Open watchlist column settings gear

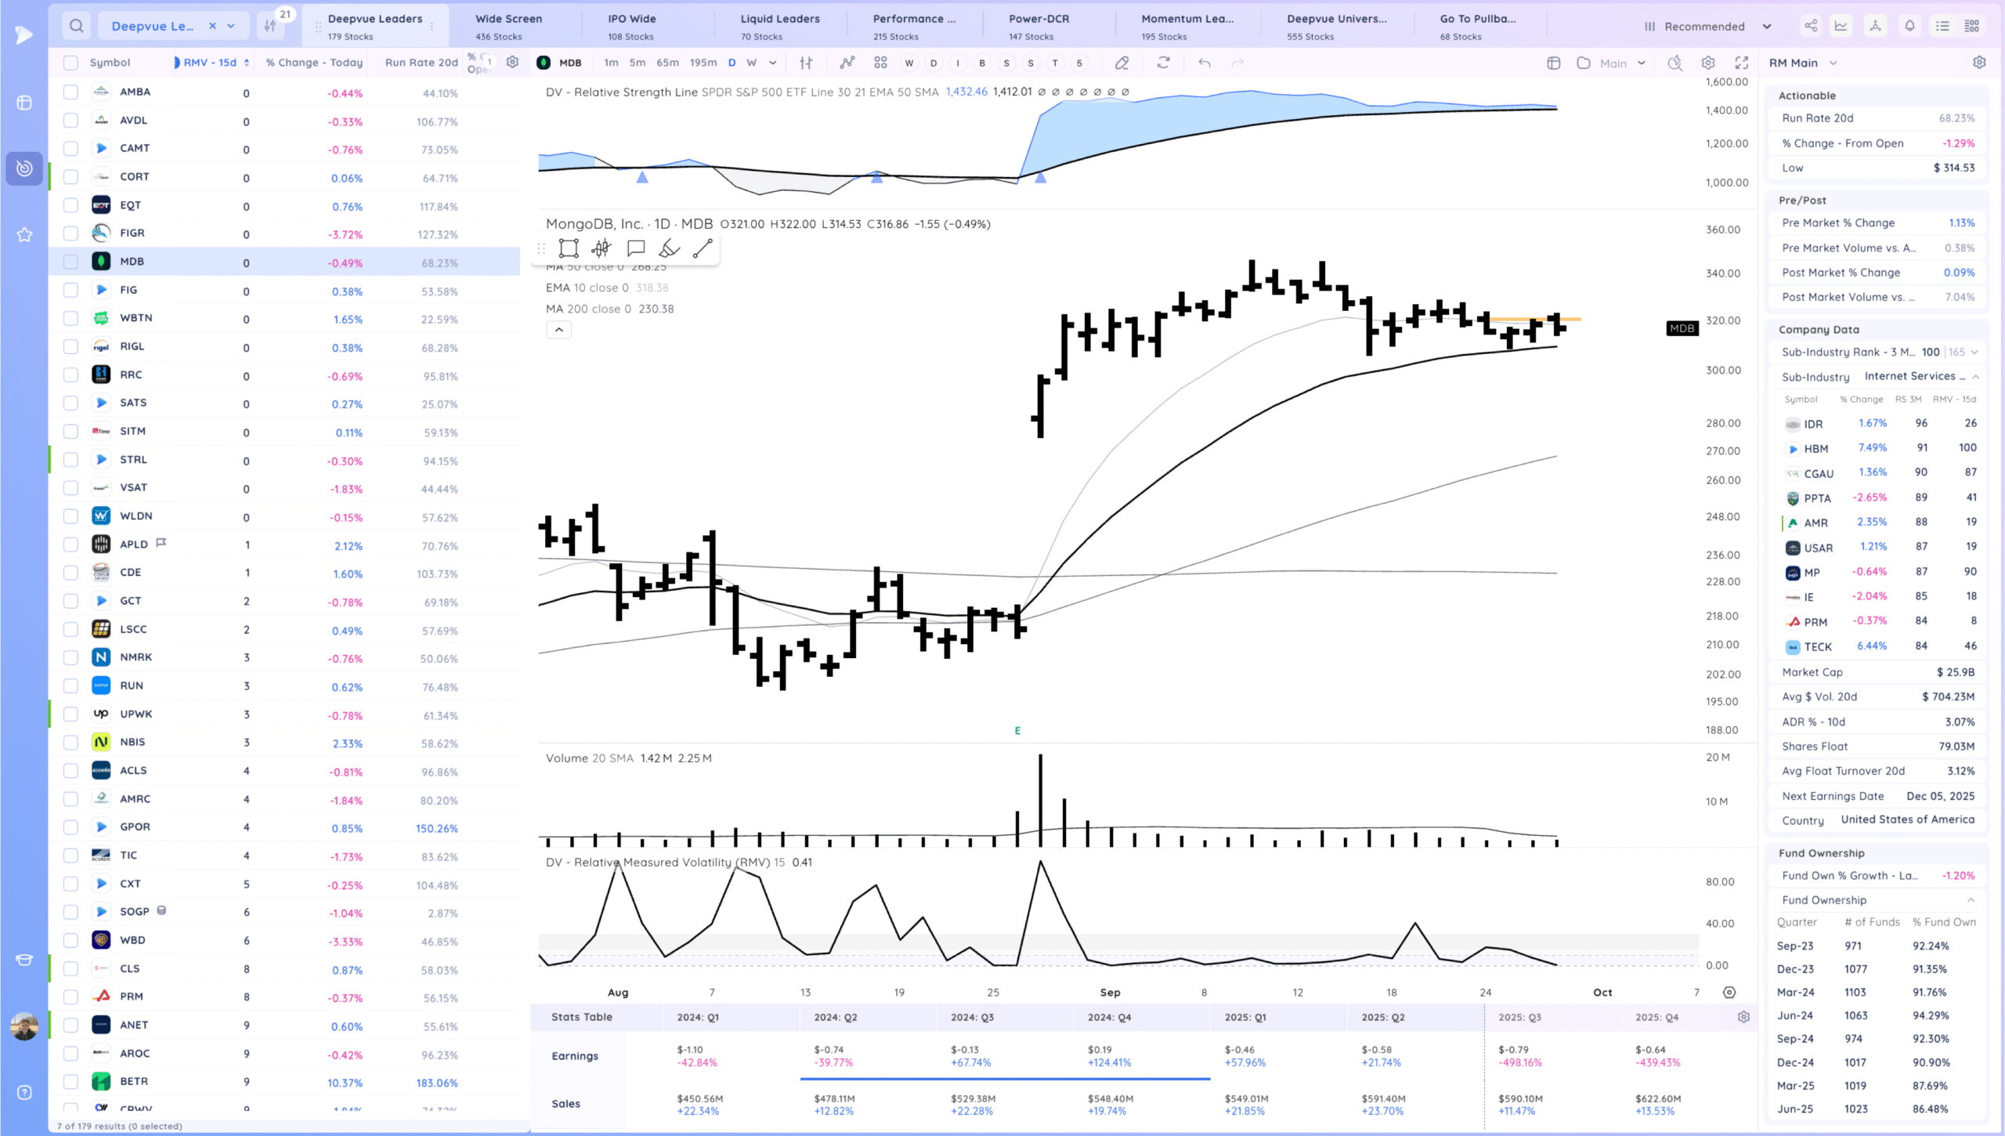point(512,62)
